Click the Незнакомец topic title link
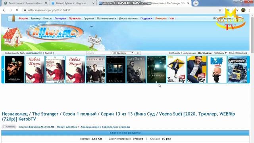Image resolution: width=254 pixels, height=143 pixels. (x=118, y=116)
